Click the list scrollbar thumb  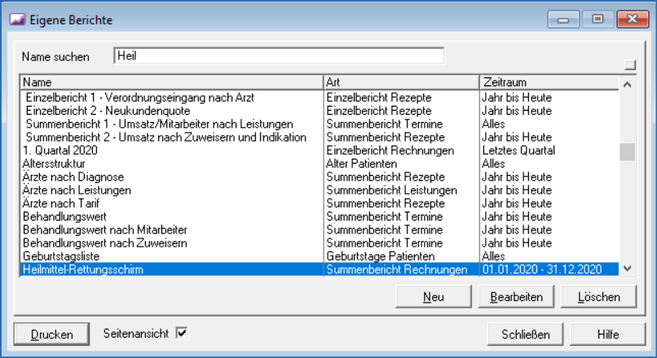point(628,152)
